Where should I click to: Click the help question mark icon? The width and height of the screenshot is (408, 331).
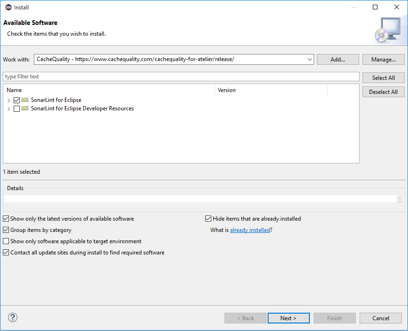13,317
